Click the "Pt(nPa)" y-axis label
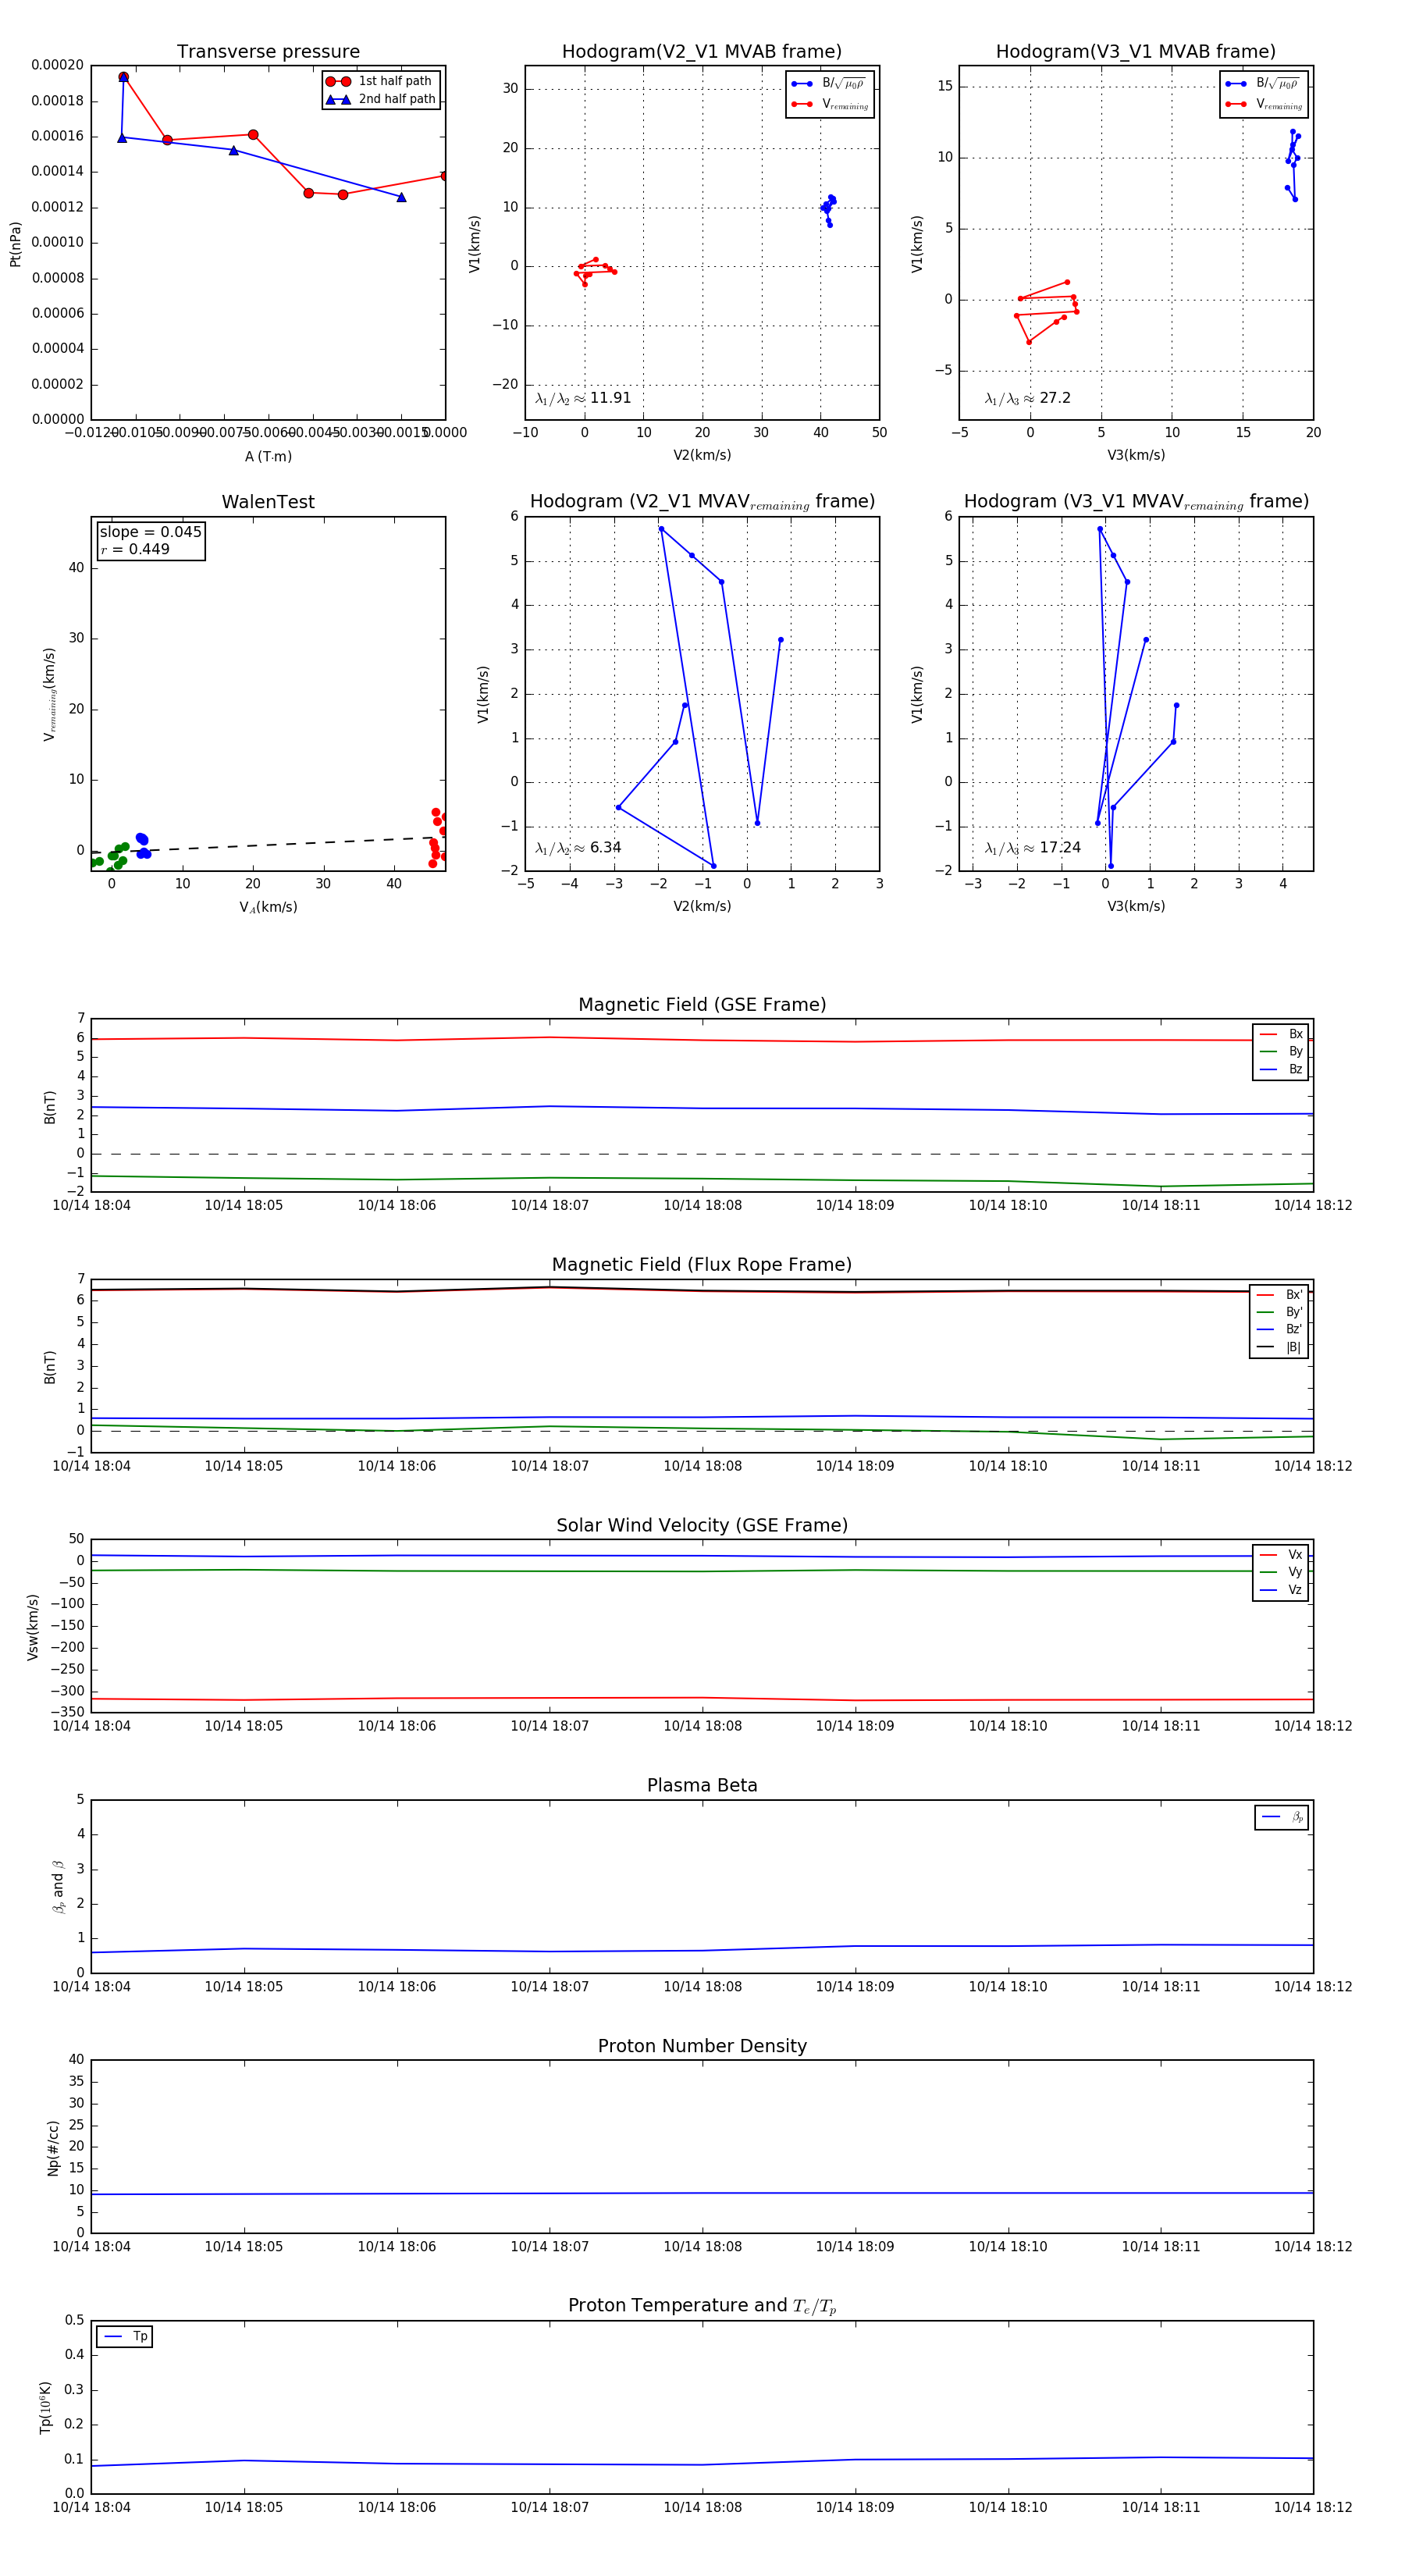1405x2576 pixels. pyautogui.click(x=15, y=243)
